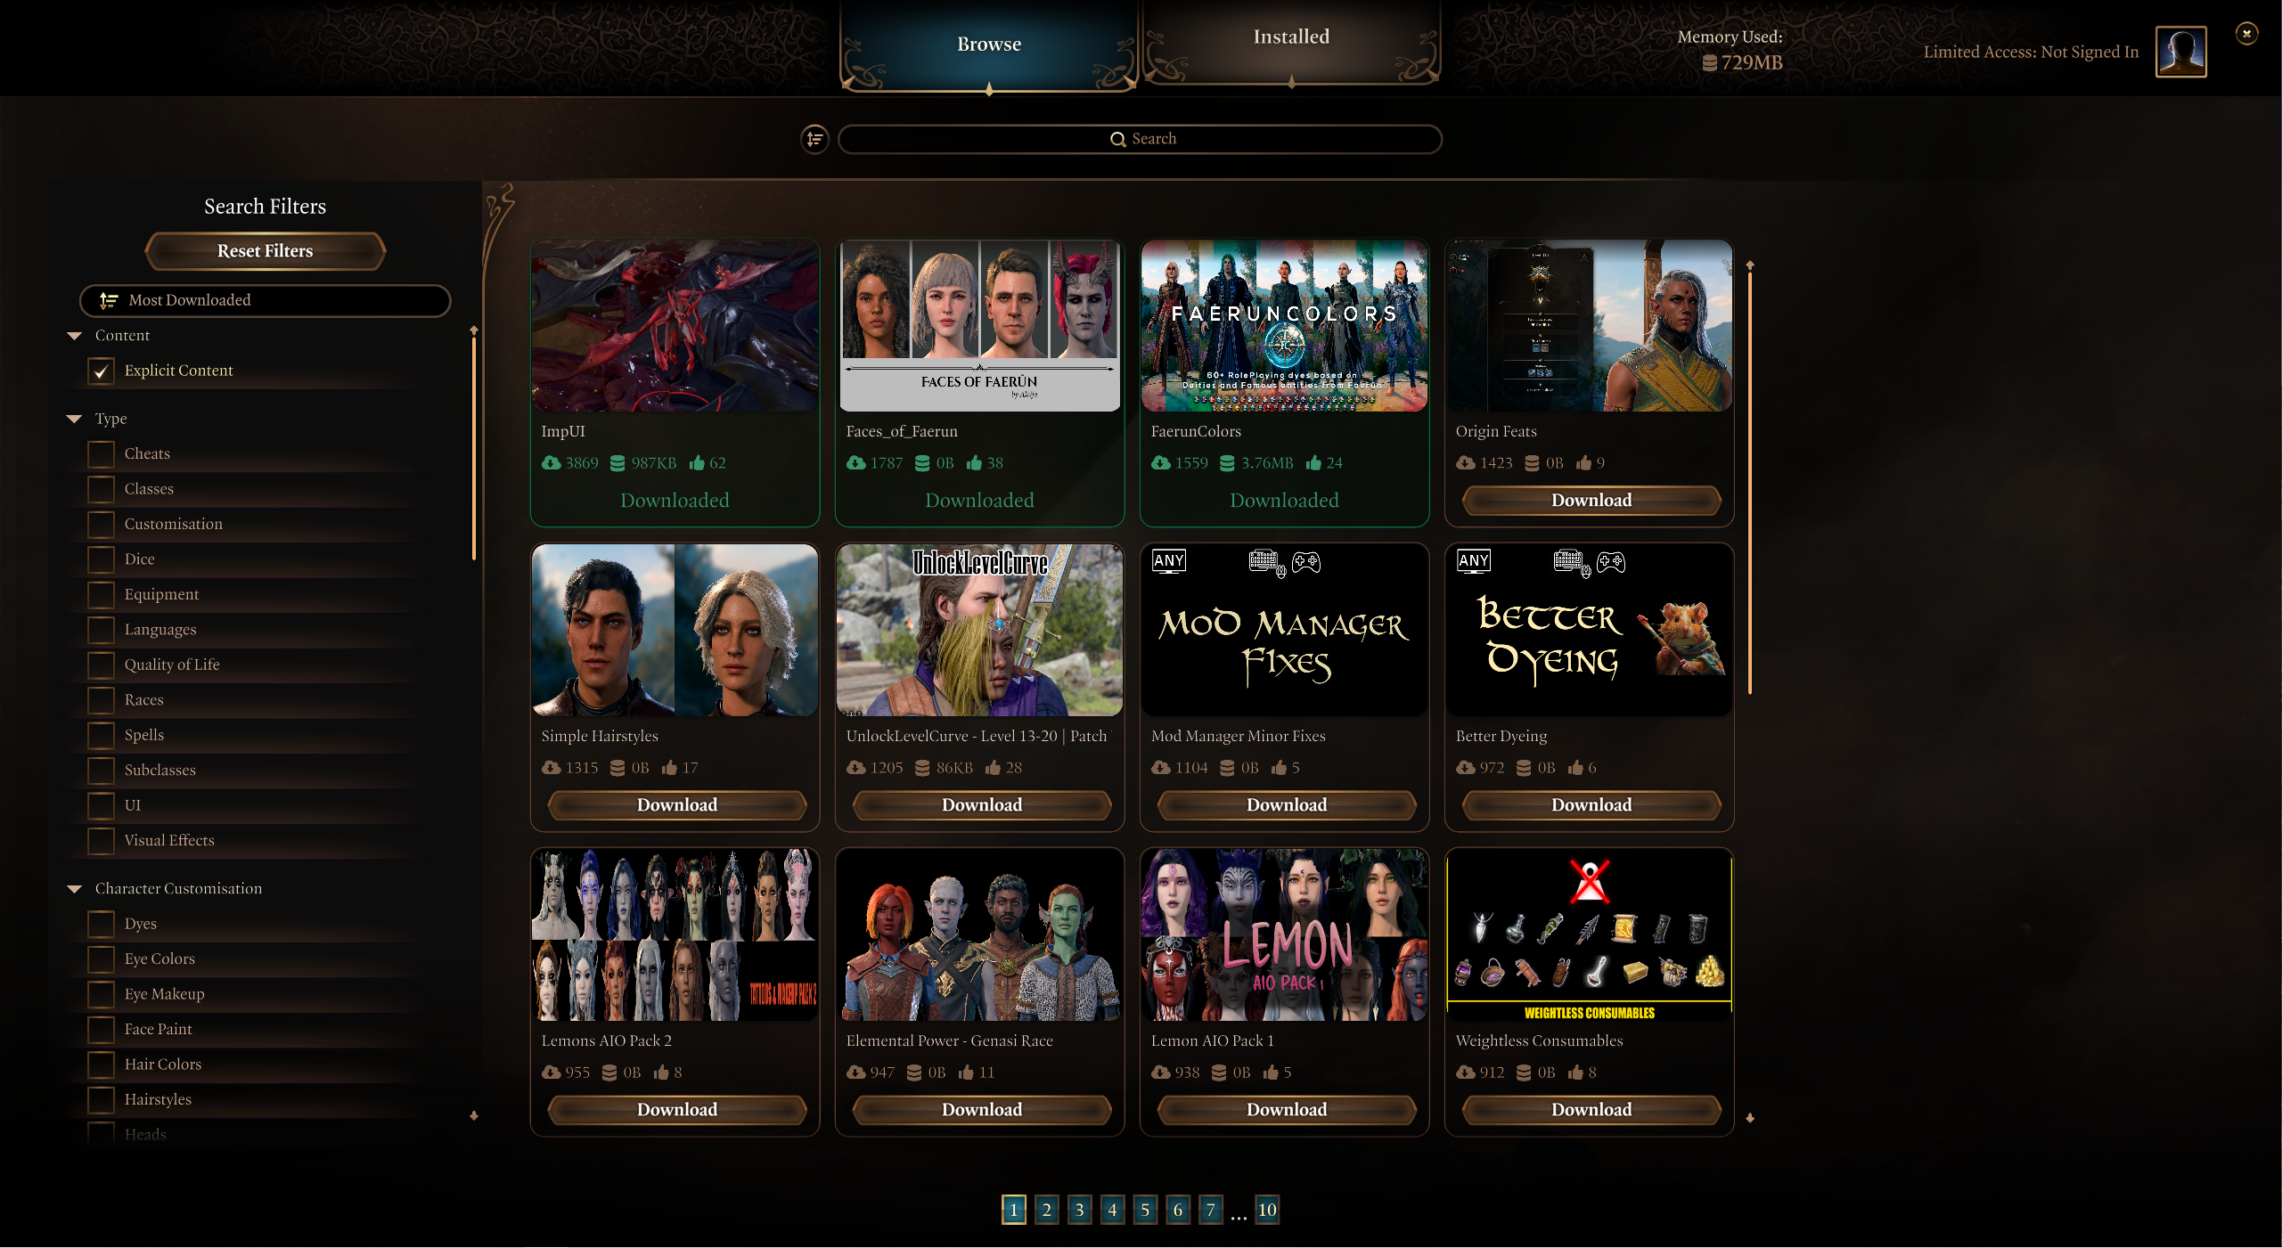2282x1248 pixels.
Task: Click the filter/sort icon left of search bar
Action: 813,138
